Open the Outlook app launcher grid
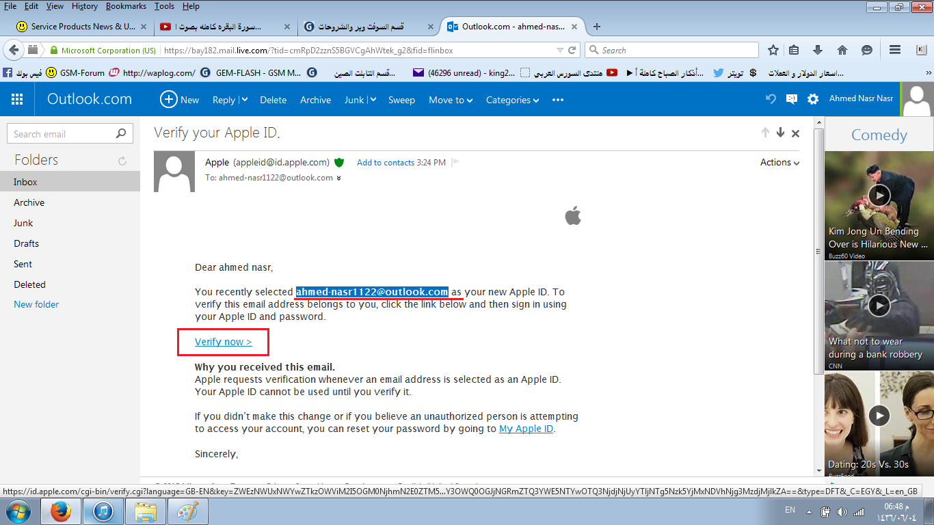934x525 pixels. tap(17, 100)
